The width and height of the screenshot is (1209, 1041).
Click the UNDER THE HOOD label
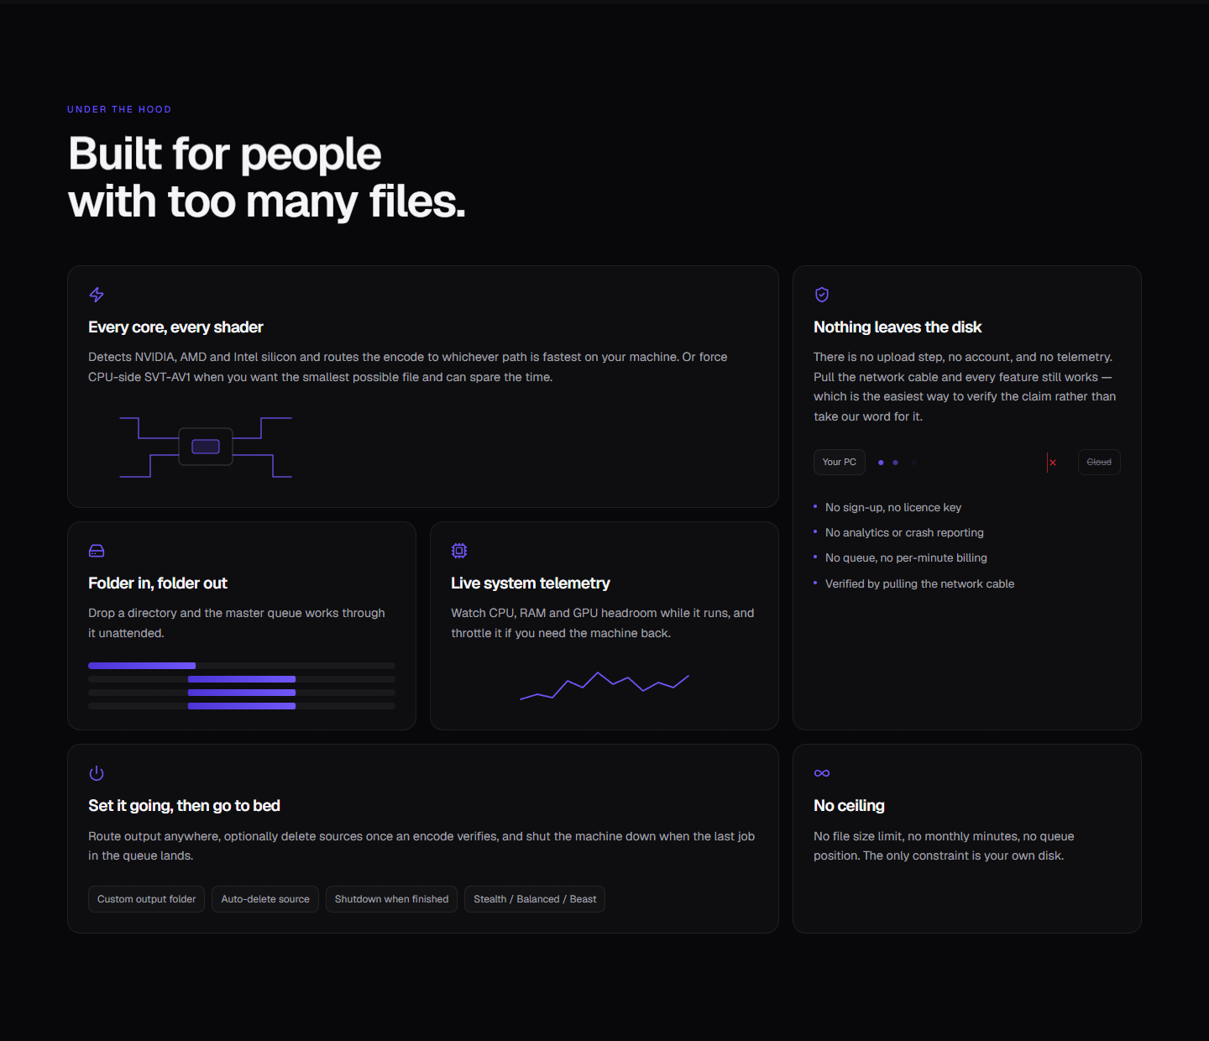point(119,109)
